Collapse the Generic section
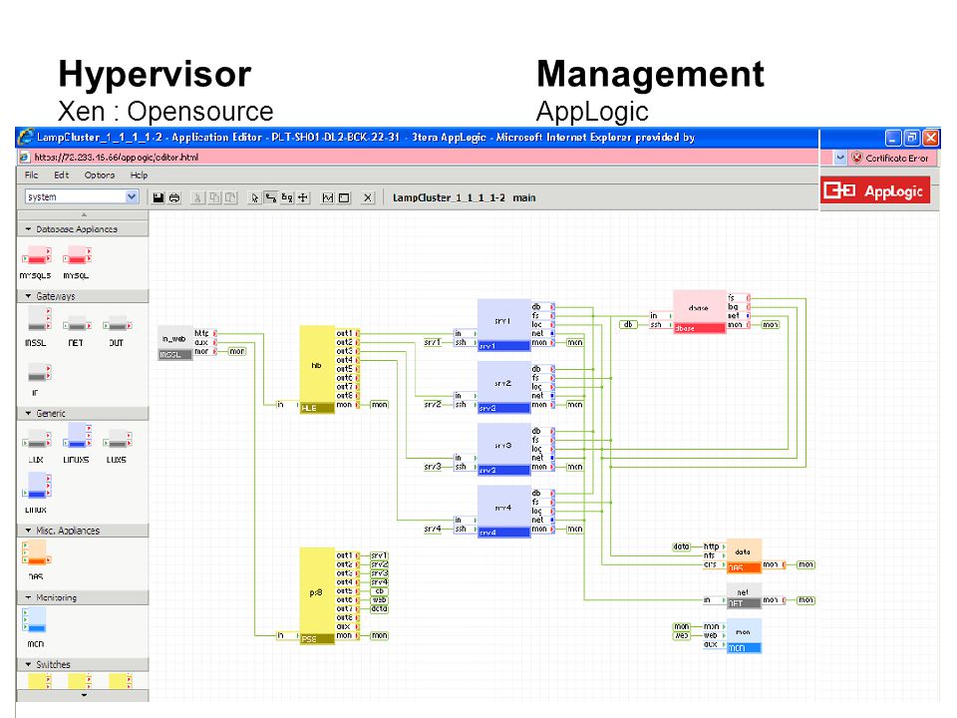The image size is (957, 718). click(28, 413)
